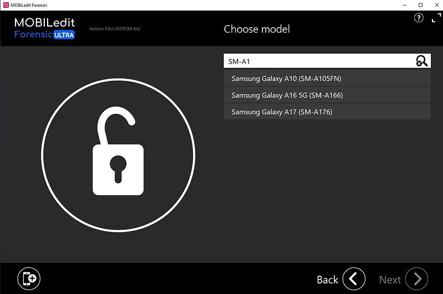Viewport: 443px width, 294px height.
Task: Click the MOBILedit app icon in title bar
Action: (x=6, y=5)
